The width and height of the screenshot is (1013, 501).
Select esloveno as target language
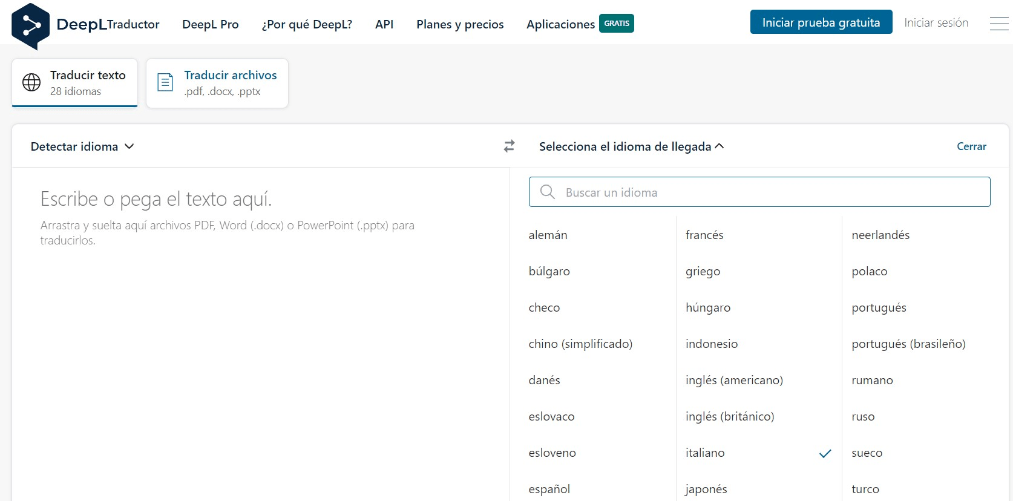[552, 453]
